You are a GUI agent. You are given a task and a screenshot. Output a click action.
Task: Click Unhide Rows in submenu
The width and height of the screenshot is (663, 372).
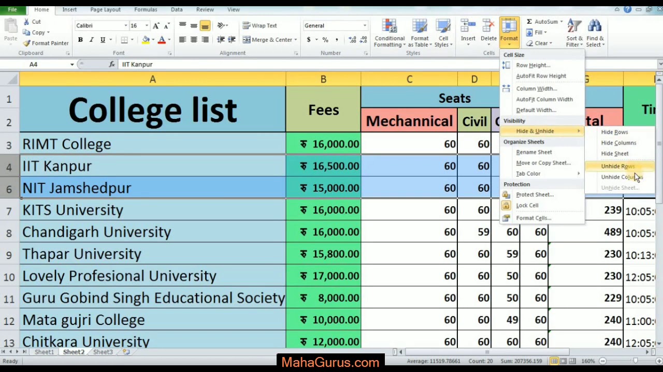pyautogui.click(x=620, y=166)
